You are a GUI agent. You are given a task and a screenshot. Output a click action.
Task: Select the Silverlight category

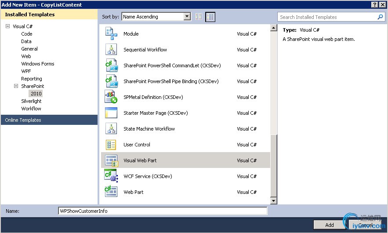point(31,101)
